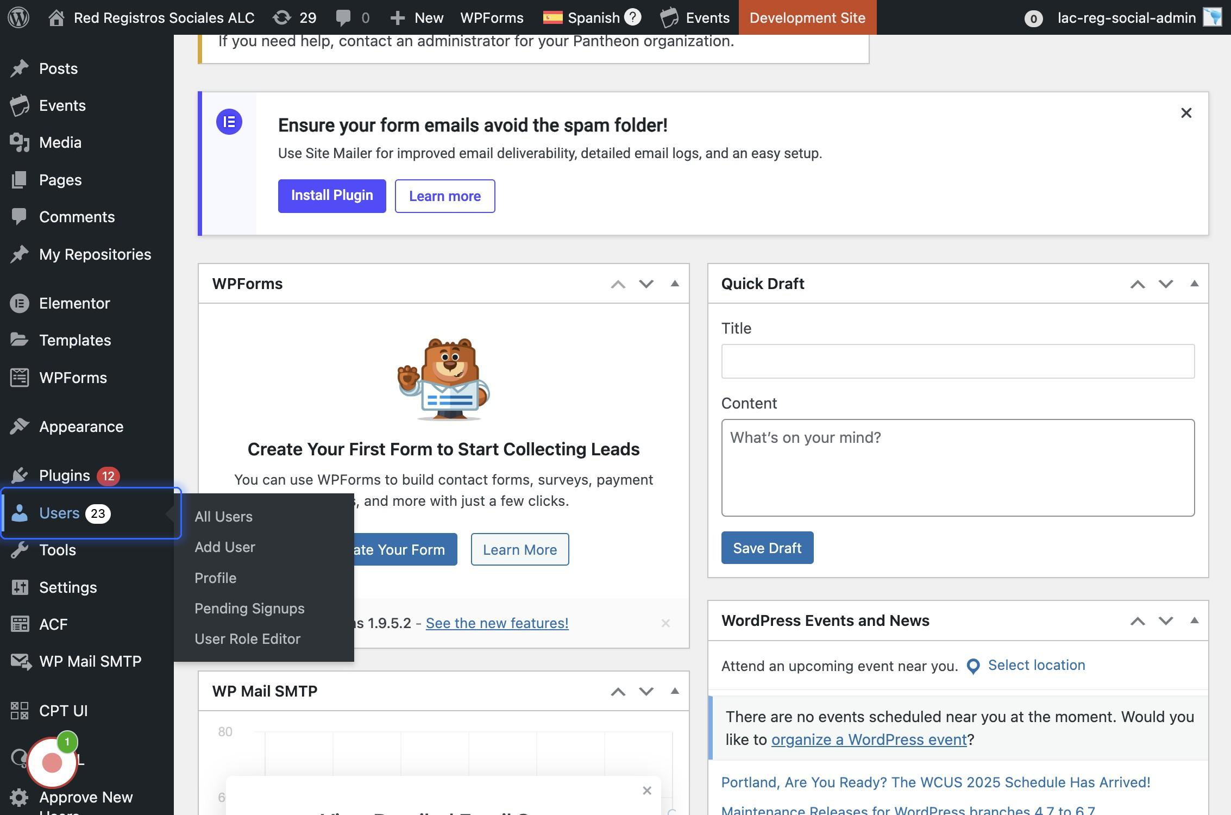This screenshot has height=815, width=1231.
Task: Click the Install Plugin button
Action: click(332, 196)
